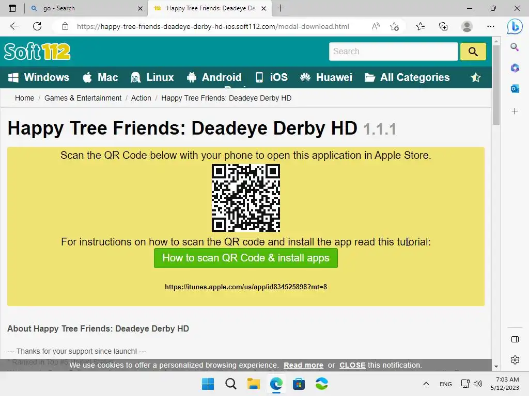Open a new browser tab
This screenshot has height=396, width=529.
tap(281, 8)
